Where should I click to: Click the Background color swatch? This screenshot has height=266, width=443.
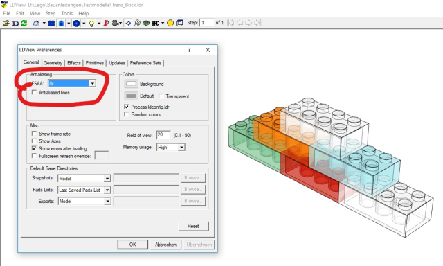click(131, 84)
